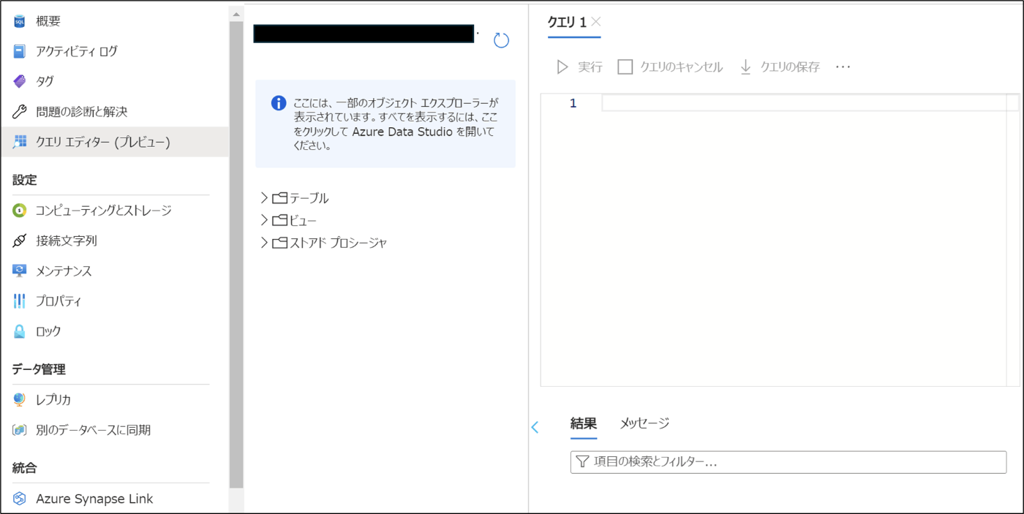Click the クエリのキャンセル square stop icon
This screenshot has width=1024, height=514.
[625, 67]
